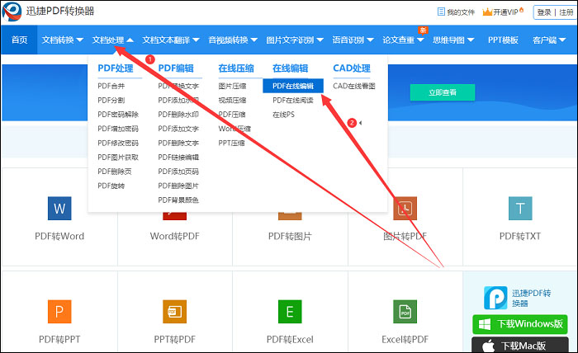The image size is (578, 353).
Task: Click the 登录 link
Action: pyautogui.click(x=544, y=12)
